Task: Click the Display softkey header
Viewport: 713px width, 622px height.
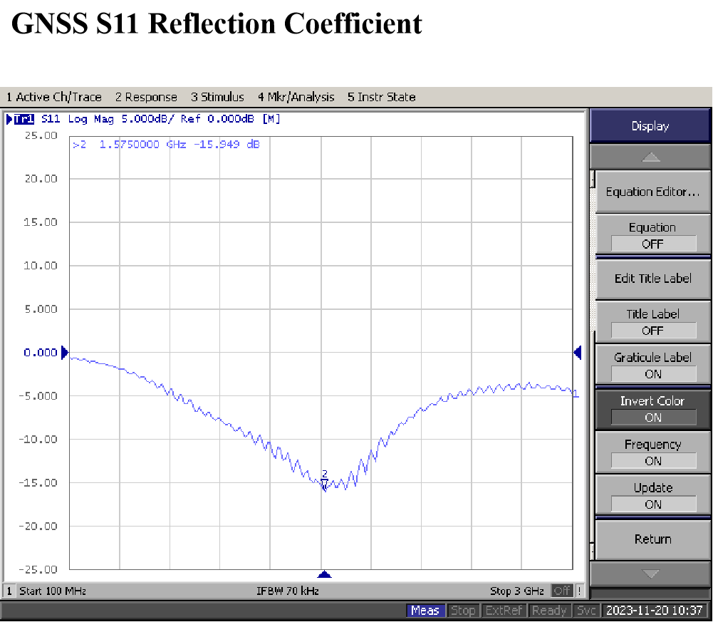Action: pyautogui.click(x=650, y=126)
